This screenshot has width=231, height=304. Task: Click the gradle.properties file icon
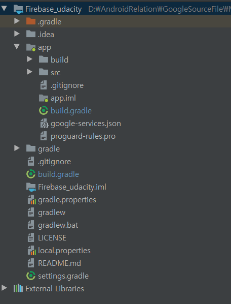(x=32, y=200)
